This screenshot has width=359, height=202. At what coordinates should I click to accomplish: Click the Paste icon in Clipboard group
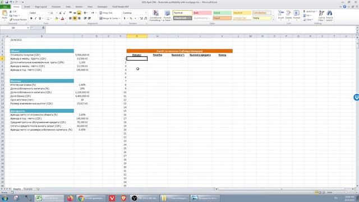(x=4, y=13)
